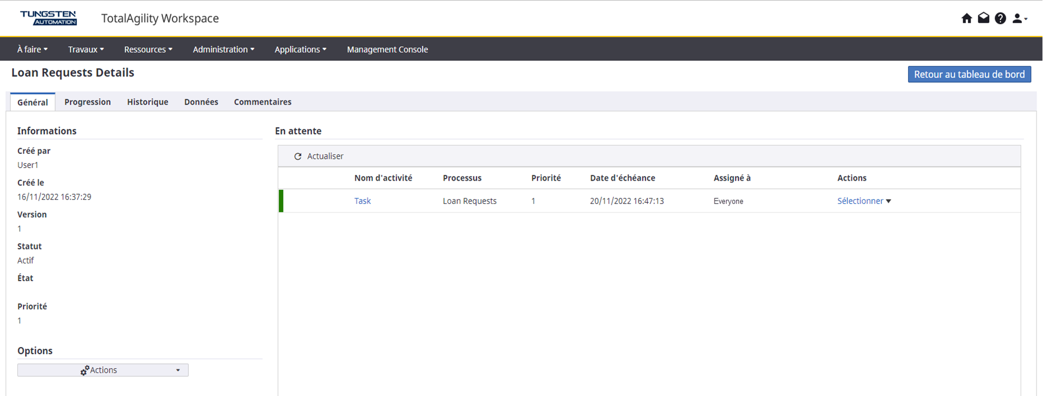Click the gear icon in Actions button

(x=85, y=370)
